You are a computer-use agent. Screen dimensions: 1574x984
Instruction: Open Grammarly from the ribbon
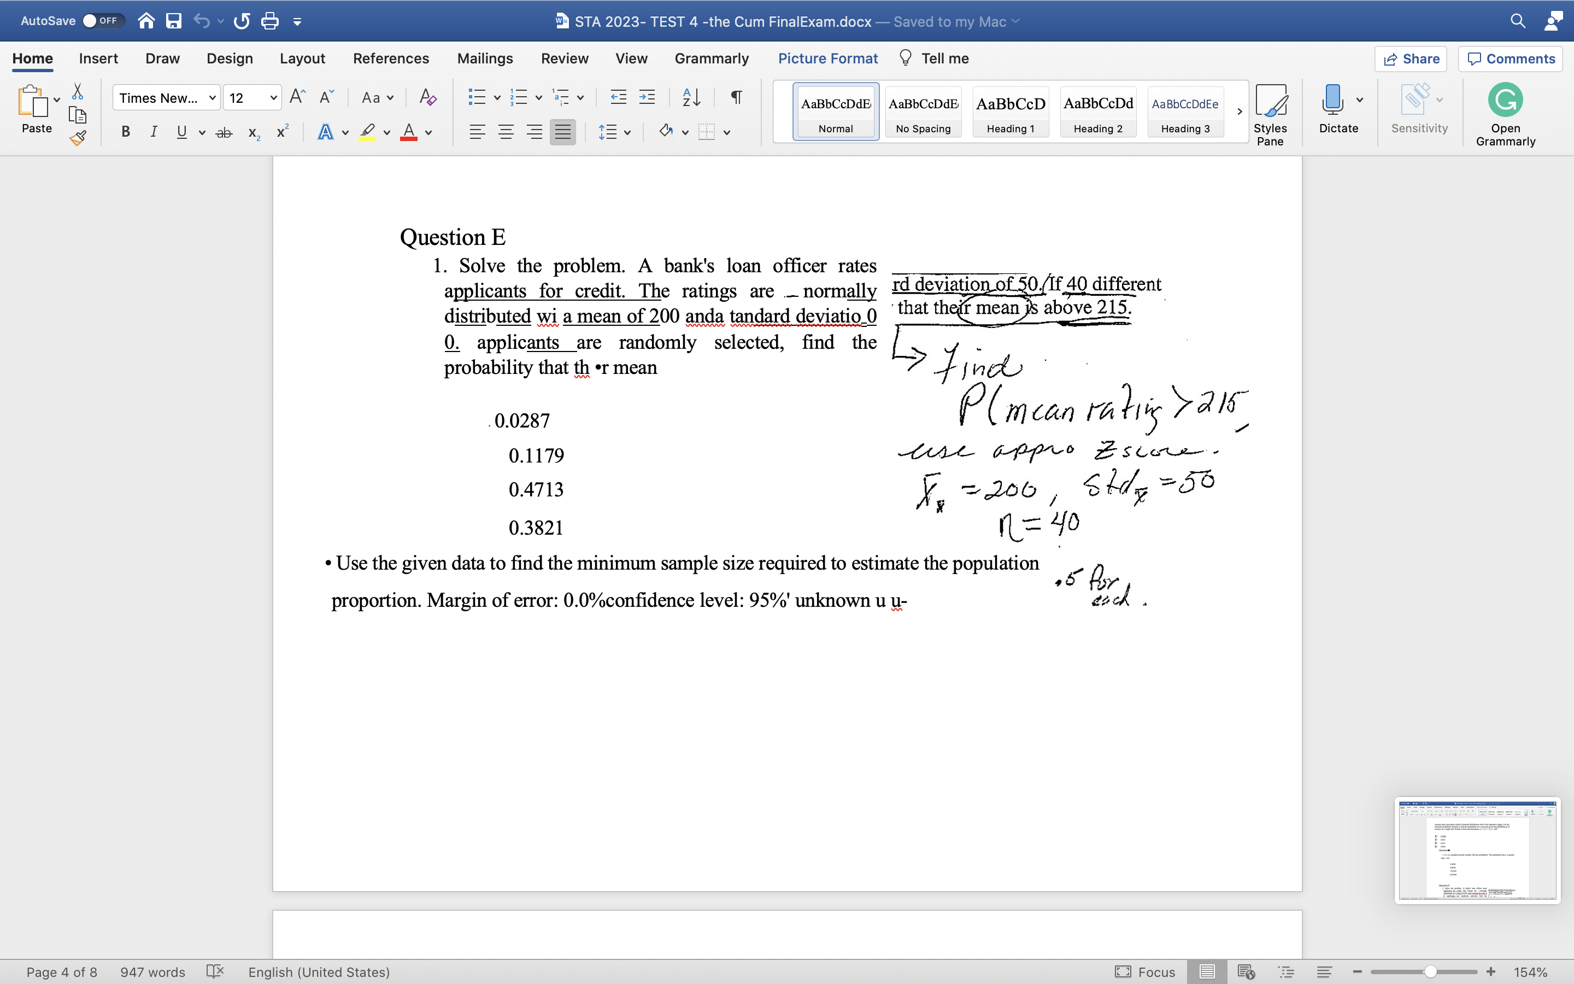coord(1505,114)
